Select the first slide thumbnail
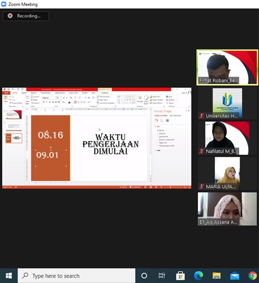Screen dimensions: 259x283 [14, 115]
